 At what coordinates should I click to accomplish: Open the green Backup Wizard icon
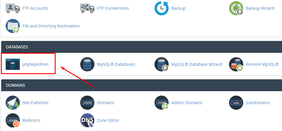click(236, 8)
